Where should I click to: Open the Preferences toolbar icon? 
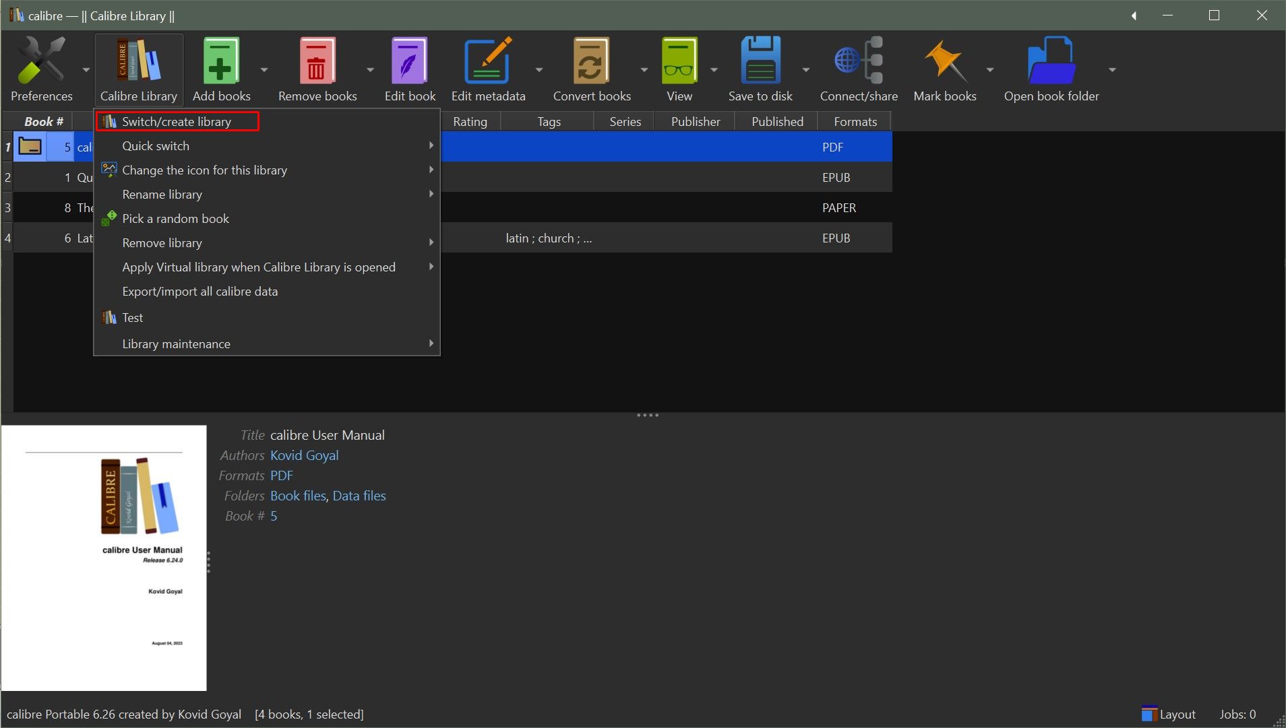pos(41,61)
